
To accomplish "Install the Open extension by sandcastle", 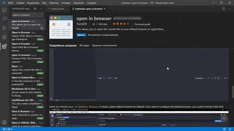I will coord(40,73).
